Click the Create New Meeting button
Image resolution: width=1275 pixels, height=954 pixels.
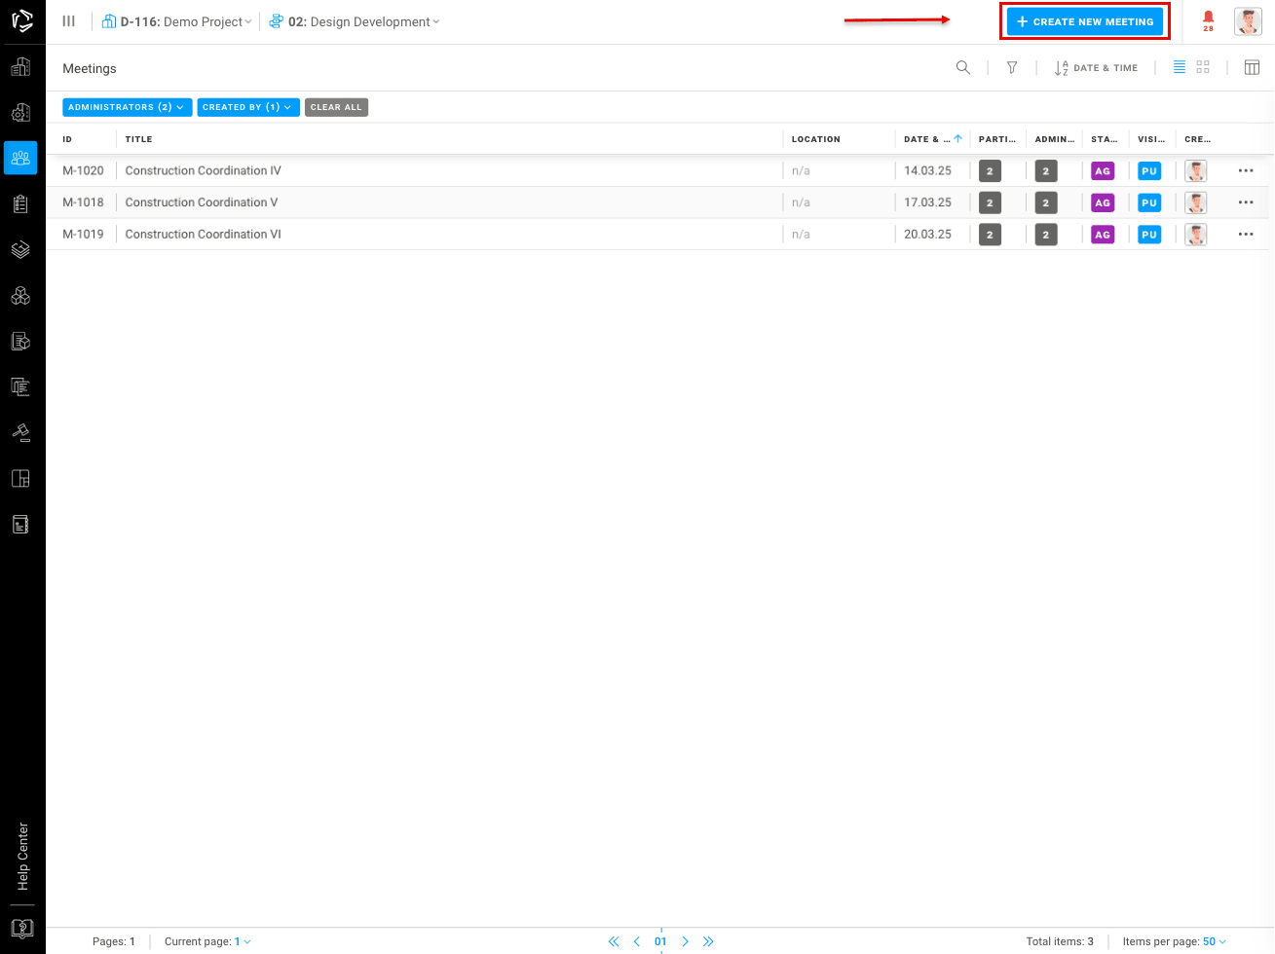tap(1084, 21)
